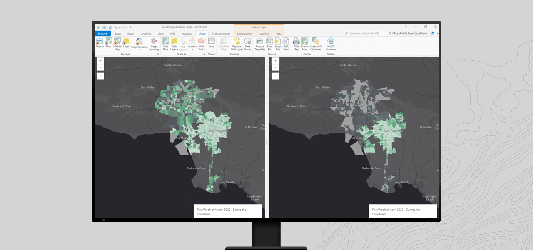Click the Deep Learning package icon
This screenshot has width=533, height=250.
coord(154,44)
